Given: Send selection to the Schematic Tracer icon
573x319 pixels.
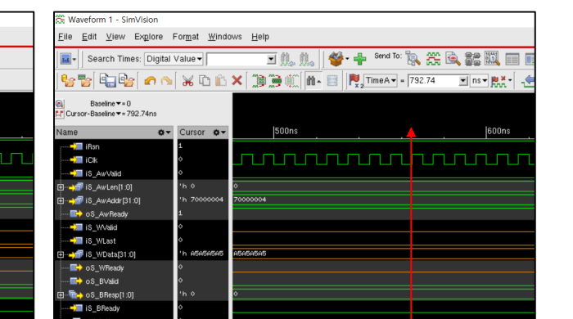Looking at the screenshot, I should click(472, 59).
